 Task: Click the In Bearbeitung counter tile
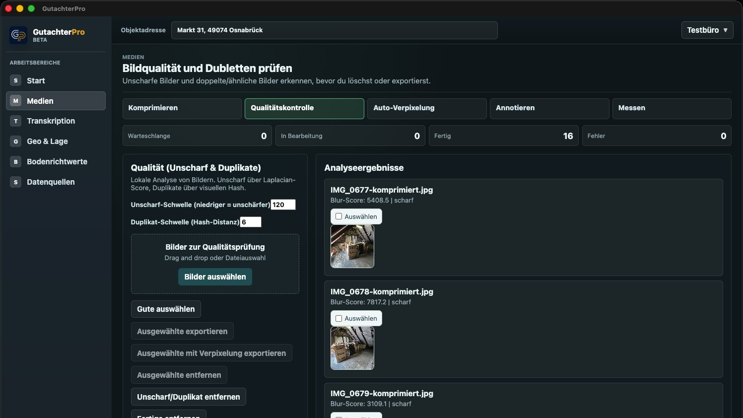350,136
